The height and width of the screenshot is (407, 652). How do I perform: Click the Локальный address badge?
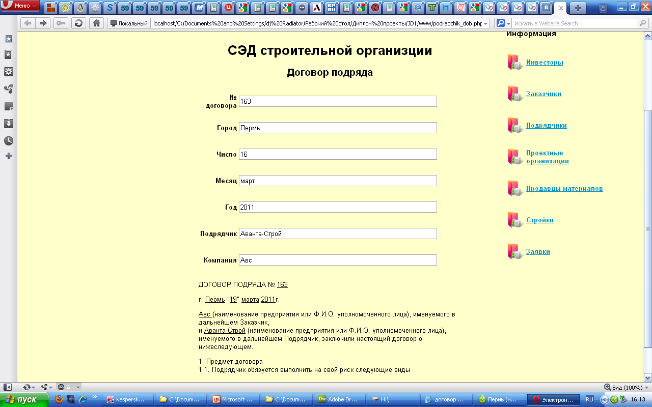click(x=129, y=23)
